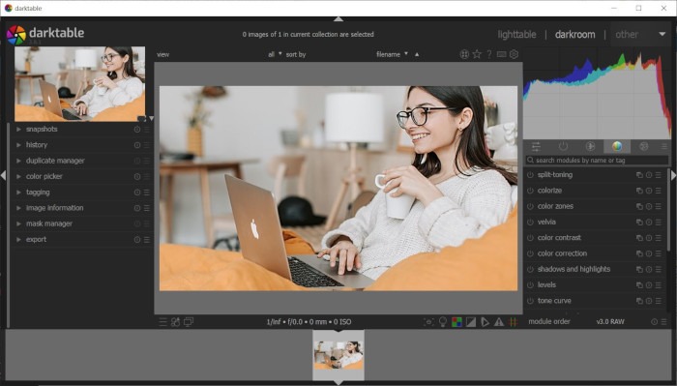This screenshot has height=386, width=677.
Task: Toggle gamut check warning icon
Action: click(x=499, y=322)
